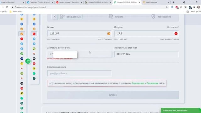Select green T icon in the give-currency list

[22, 108]
